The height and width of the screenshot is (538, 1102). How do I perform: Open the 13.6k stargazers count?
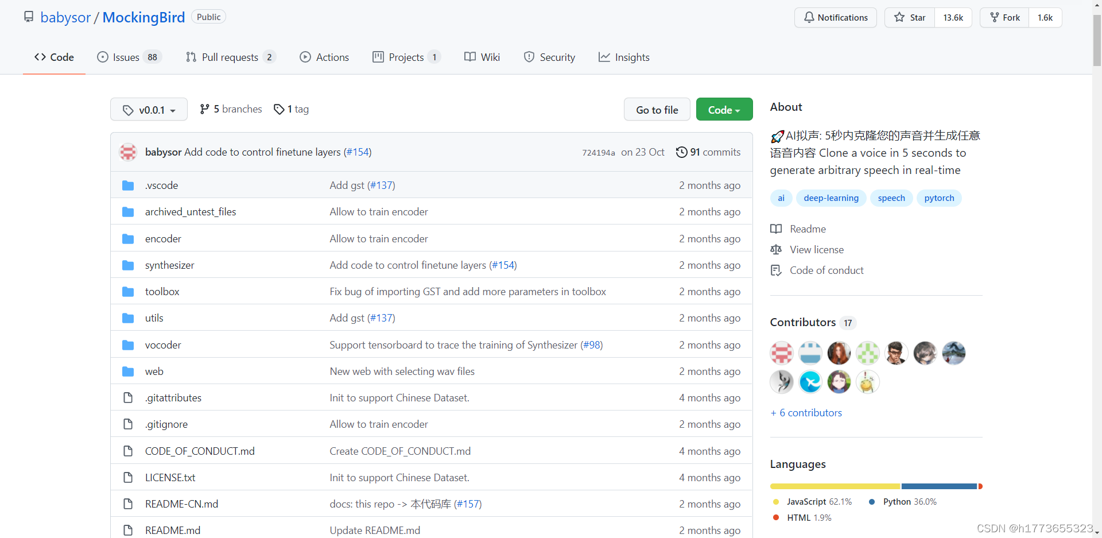(x=953, y=18)
